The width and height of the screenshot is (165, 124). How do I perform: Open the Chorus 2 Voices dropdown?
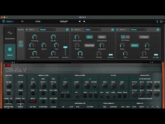click(144, 37)
